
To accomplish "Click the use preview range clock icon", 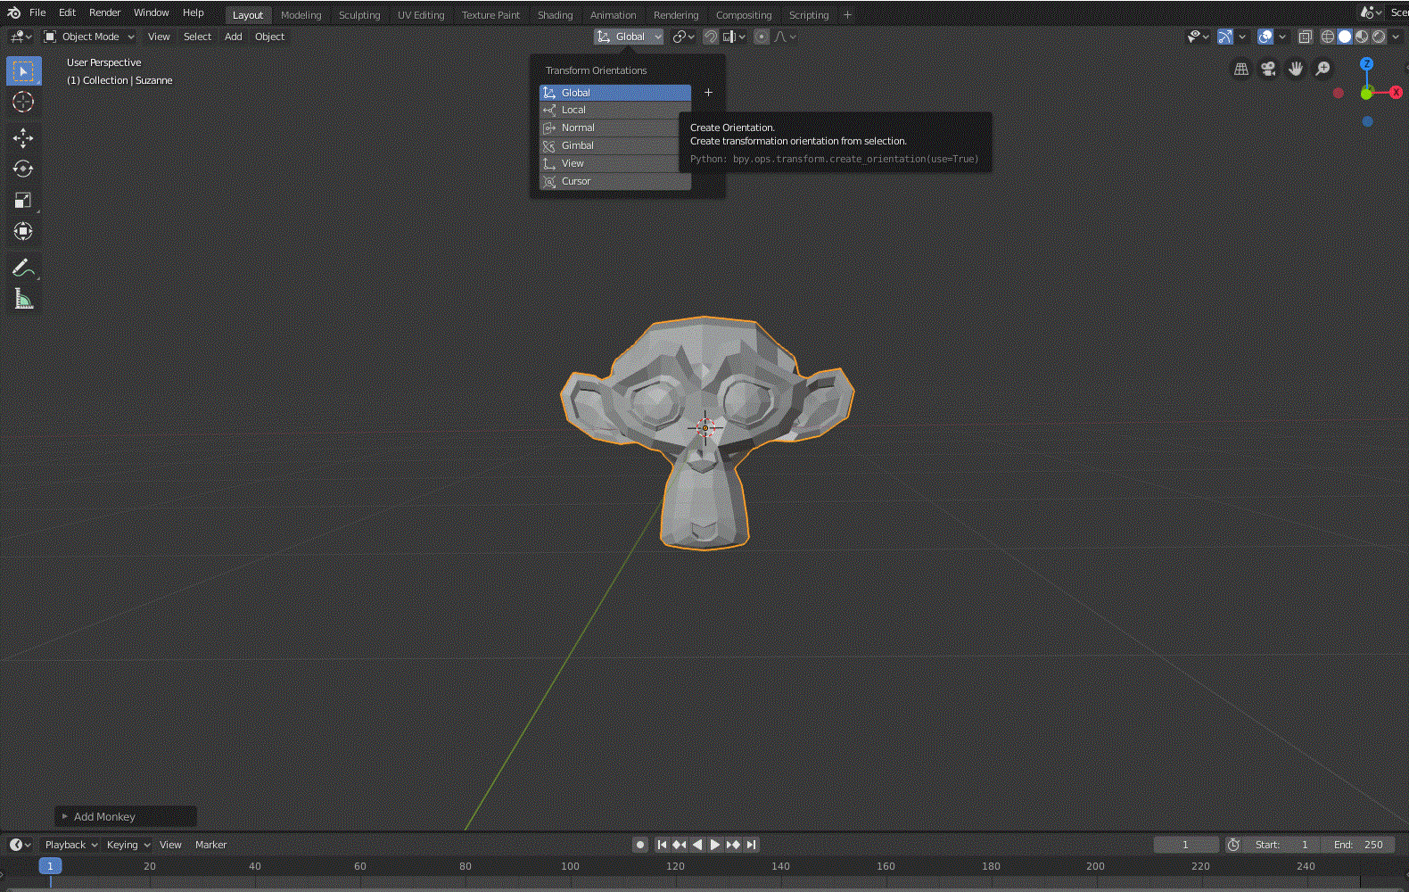I will [x=1233, y=845].
